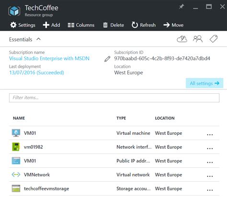Open the VMNetwork resource name
Image resolution: width=227 pixels, height=197 pixels.
pos(37,175)
